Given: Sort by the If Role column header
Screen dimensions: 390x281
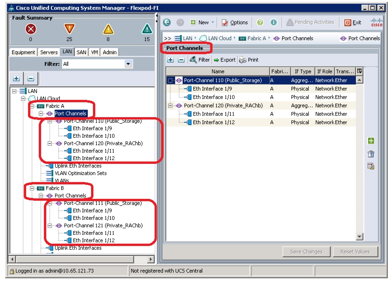Looking at the screenshot, I should (x=325, y=71).
